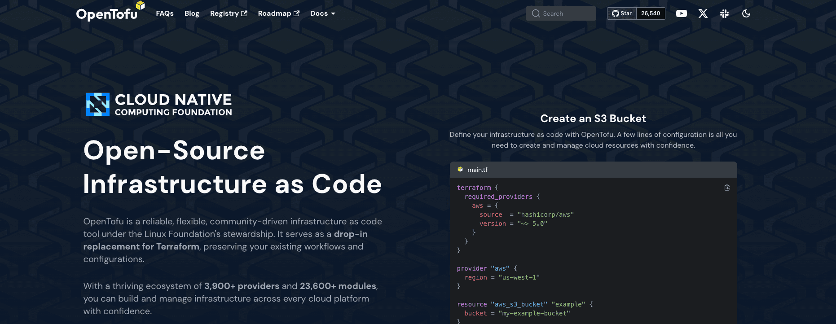Expand the Docs dropdown menu

click(323, 13)
